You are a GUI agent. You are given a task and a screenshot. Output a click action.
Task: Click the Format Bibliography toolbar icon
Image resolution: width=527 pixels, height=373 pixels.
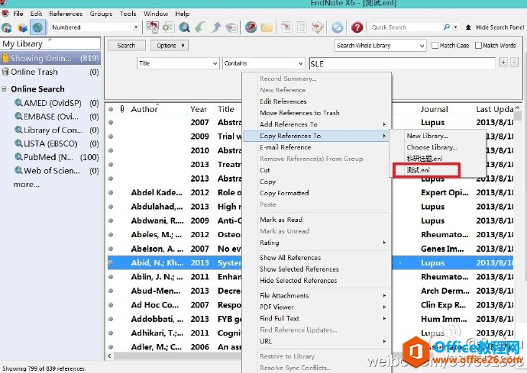(x=302, y=27)
